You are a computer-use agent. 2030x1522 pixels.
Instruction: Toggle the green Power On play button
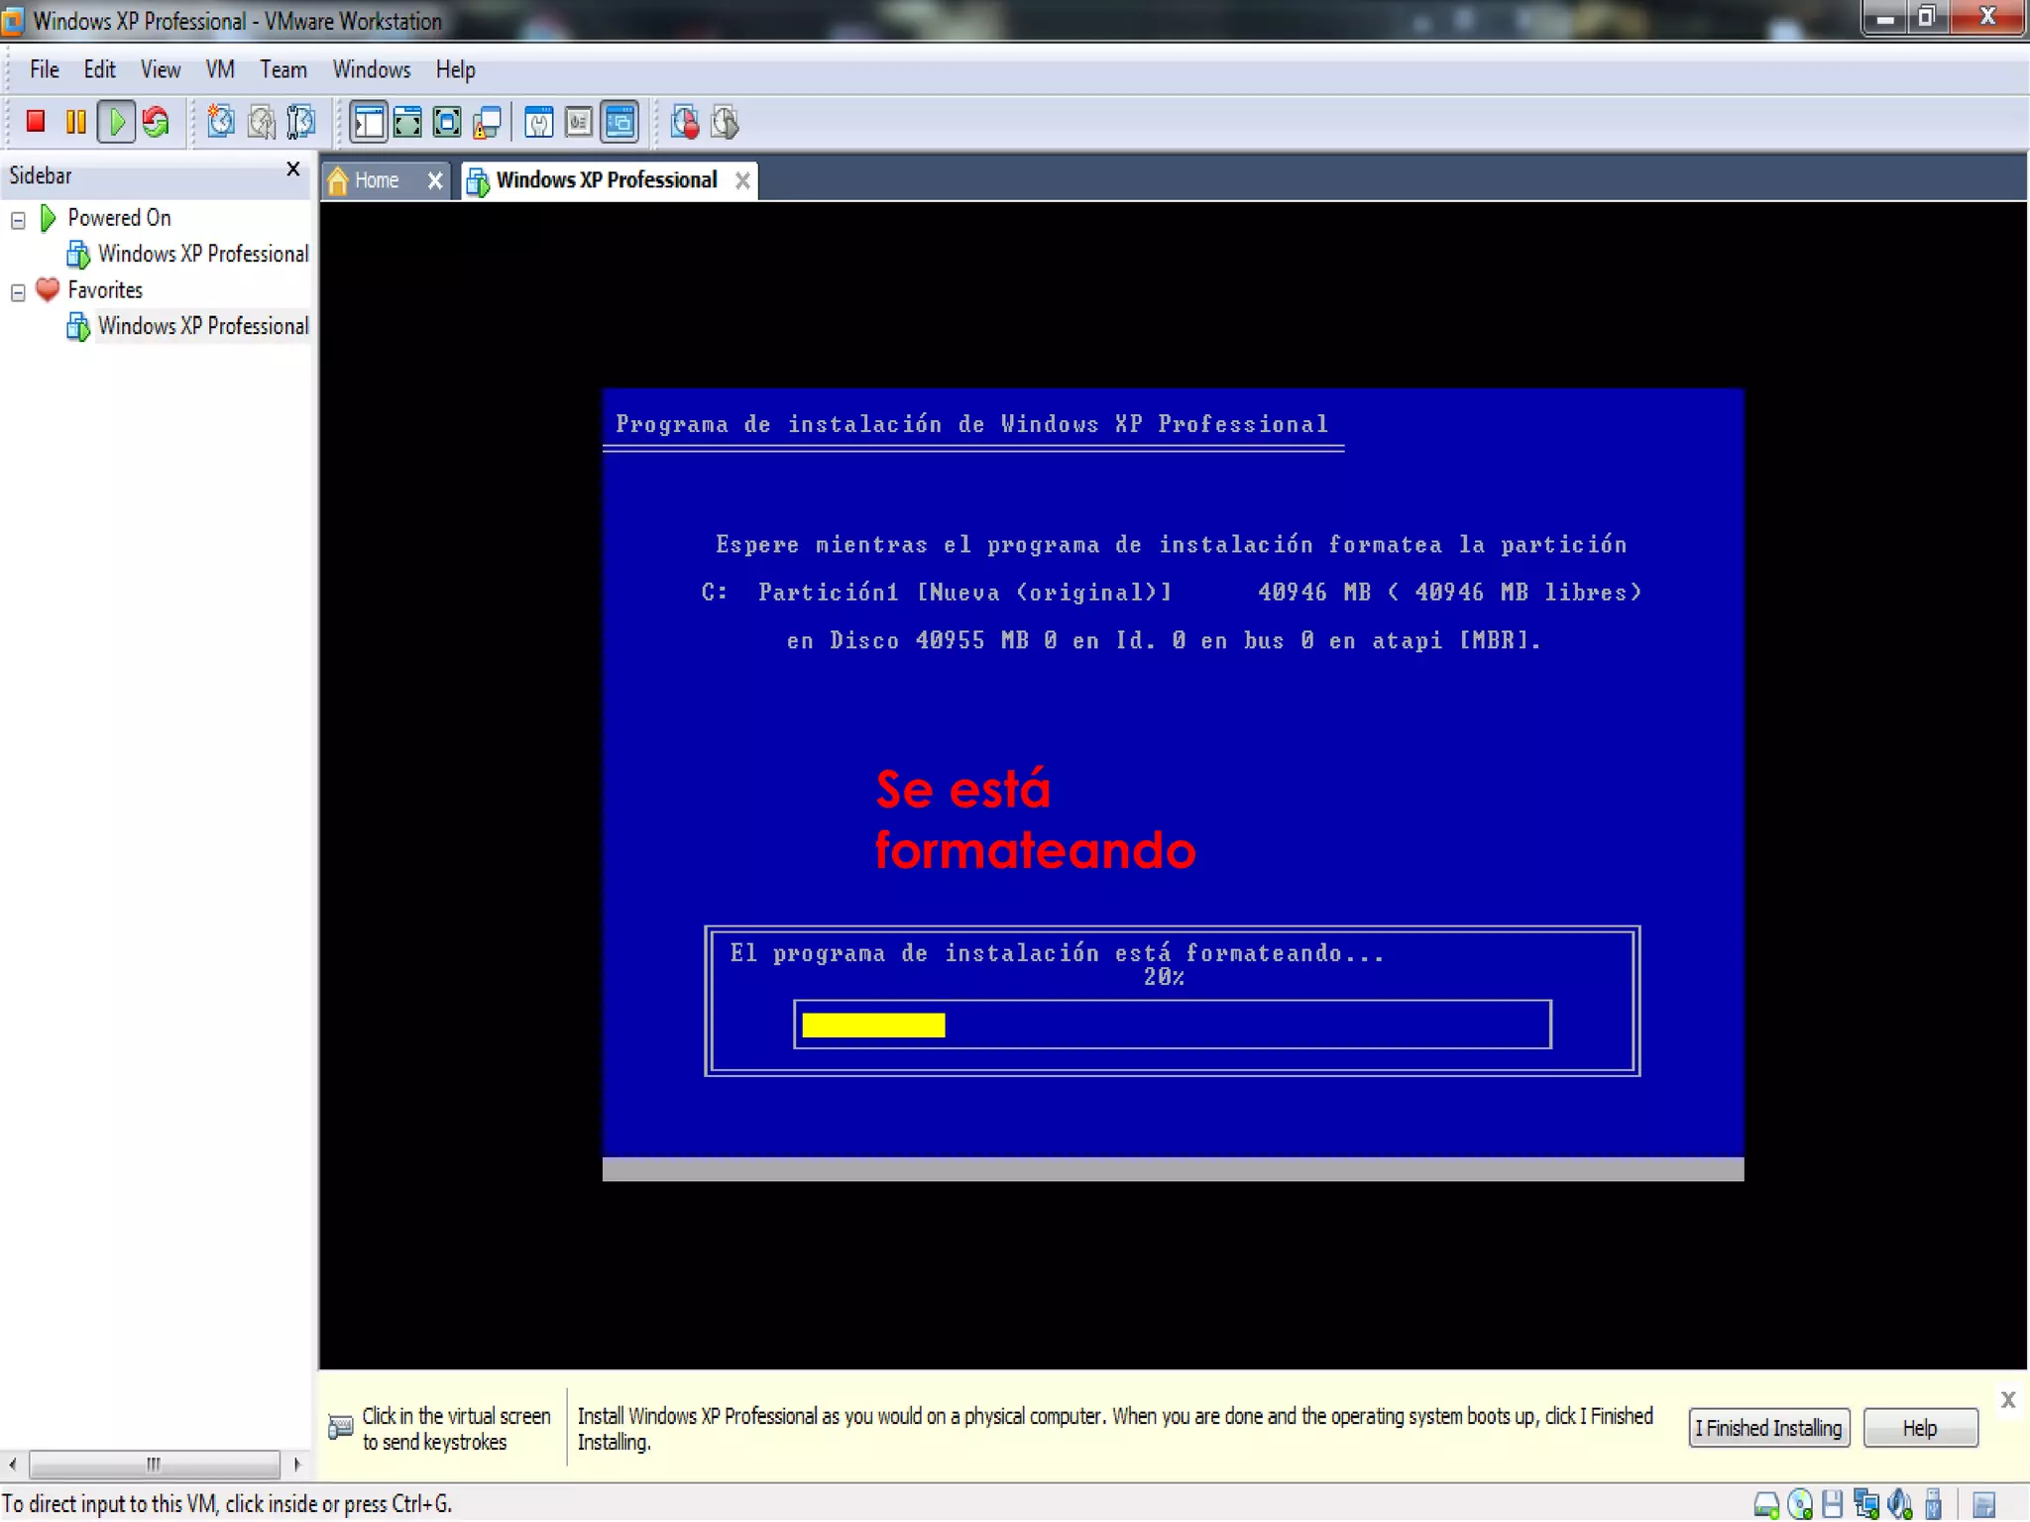point(117,122)
